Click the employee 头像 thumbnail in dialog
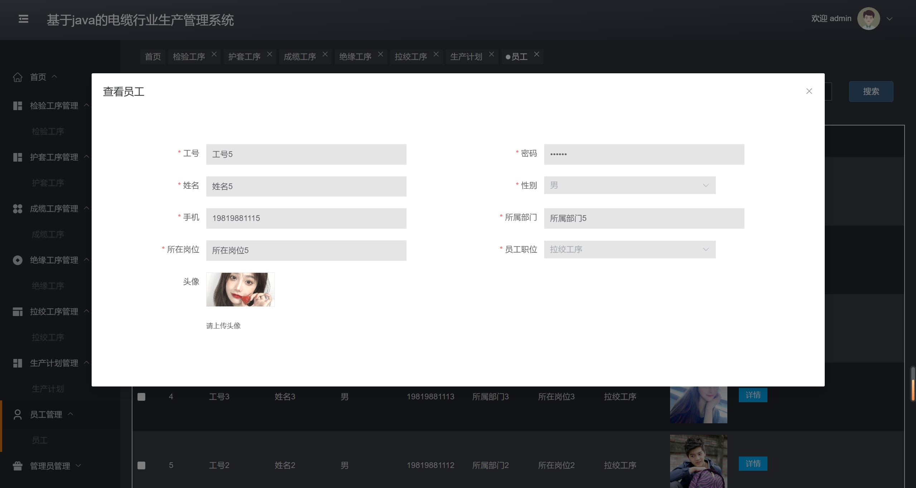The image size is (916, 488). [x=240, y=290]
